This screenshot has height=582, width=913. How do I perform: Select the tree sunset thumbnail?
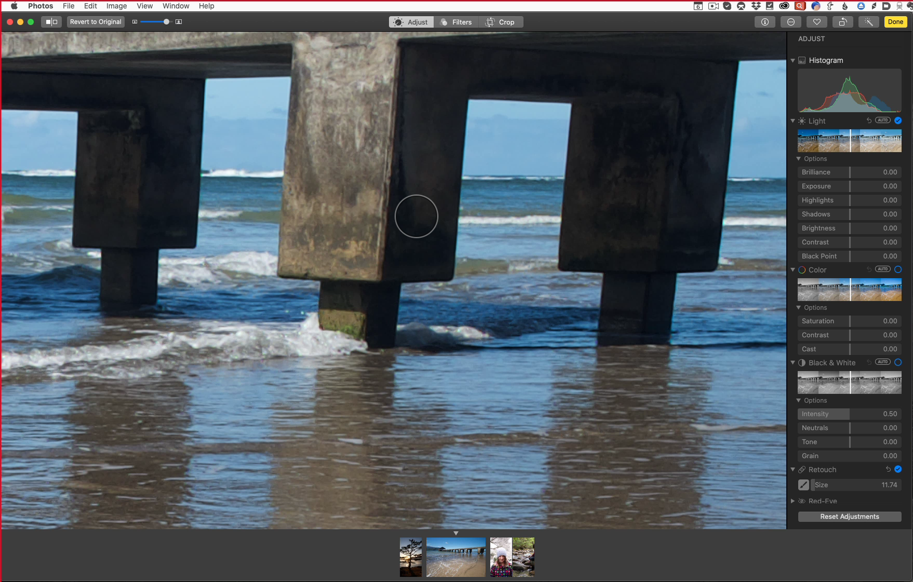click(x=411, y=557)
